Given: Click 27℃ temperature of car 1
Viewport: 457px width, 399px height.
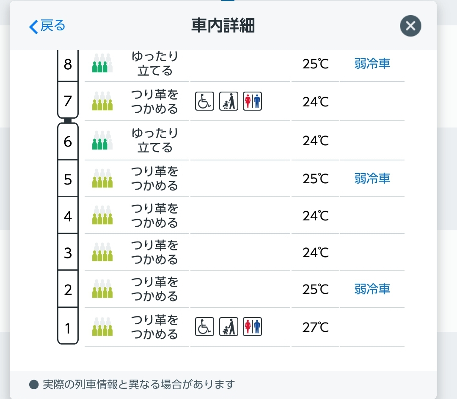Looking at the screenshot, I should (315, 327).
